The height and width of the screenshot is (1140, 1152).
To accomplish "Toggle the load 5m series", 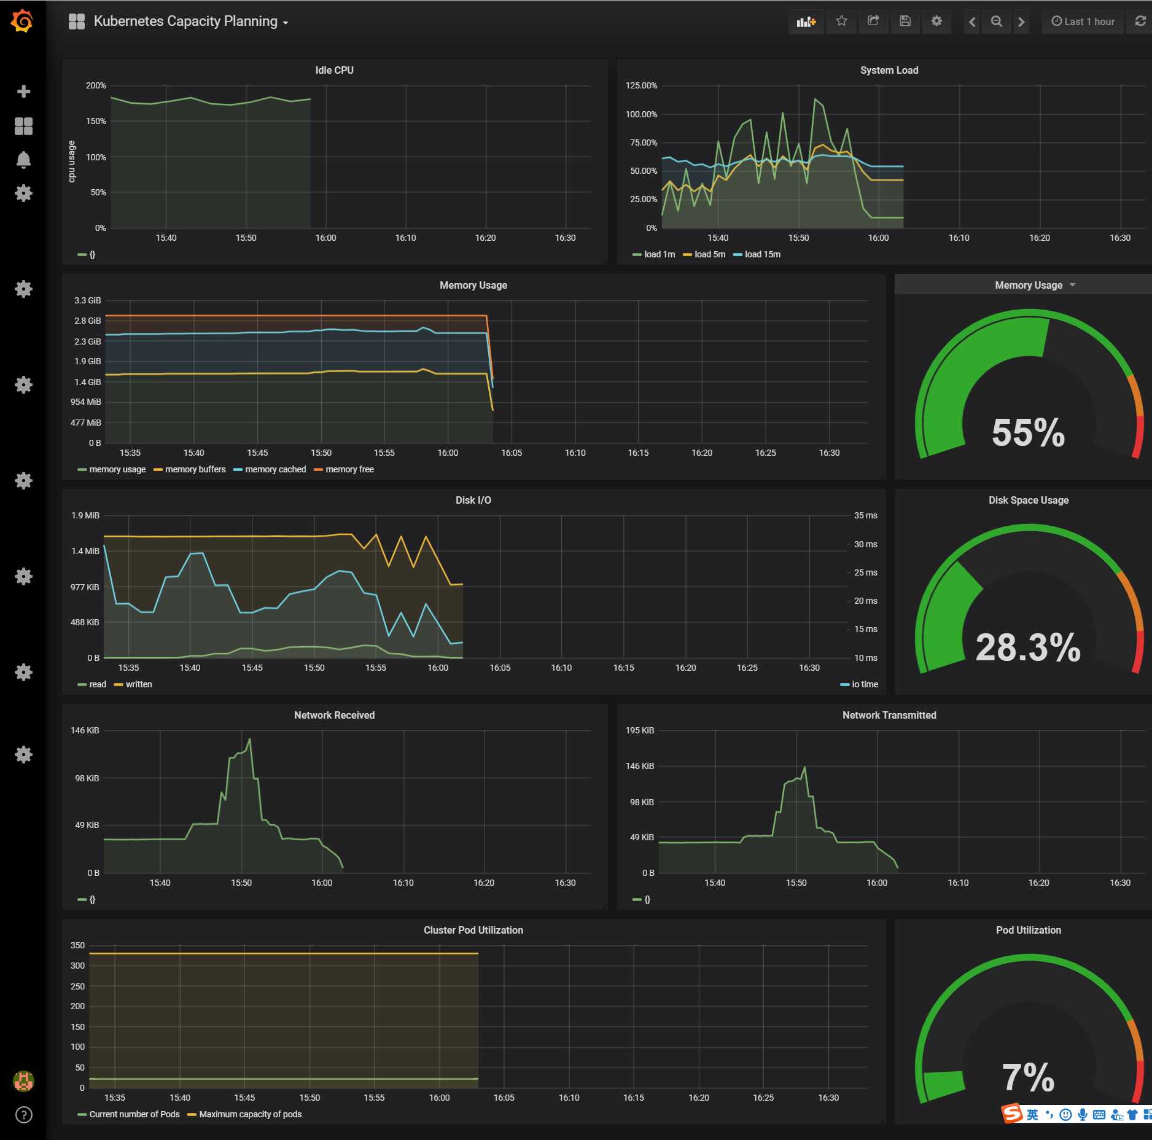I will tap(709, 254).
